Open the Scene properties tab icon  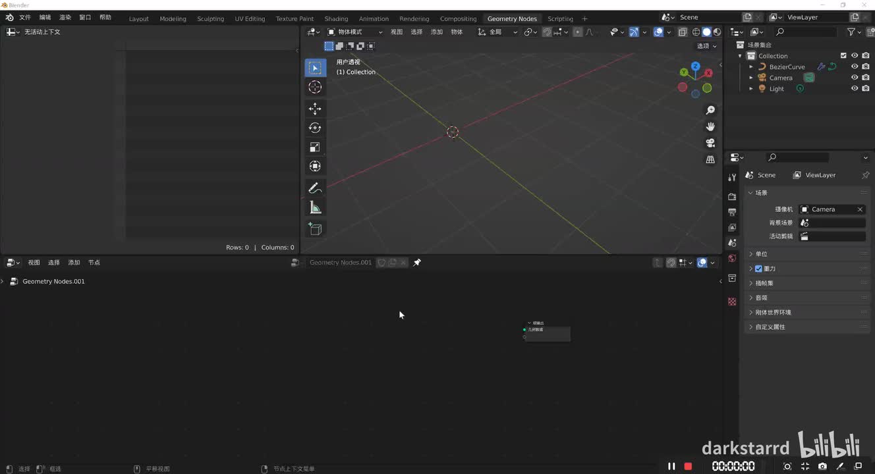tap(732, 243)
